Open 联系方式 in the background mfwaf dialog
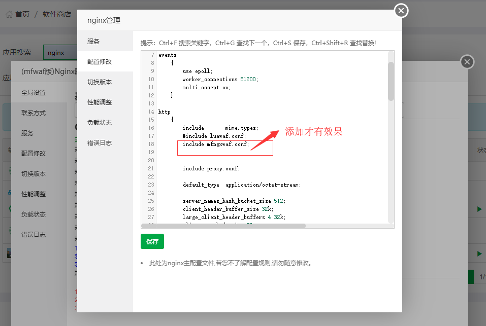 [x=39, y=113]
